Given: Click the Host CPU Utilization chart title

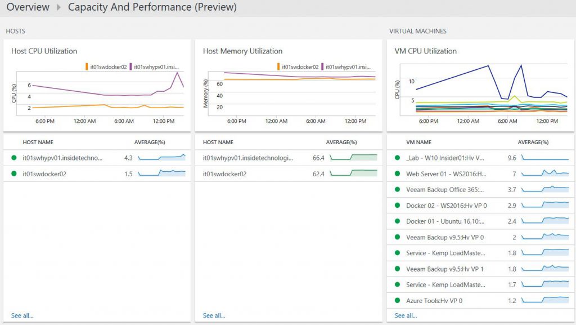Looking at the screenshot, I should point(44,51).
